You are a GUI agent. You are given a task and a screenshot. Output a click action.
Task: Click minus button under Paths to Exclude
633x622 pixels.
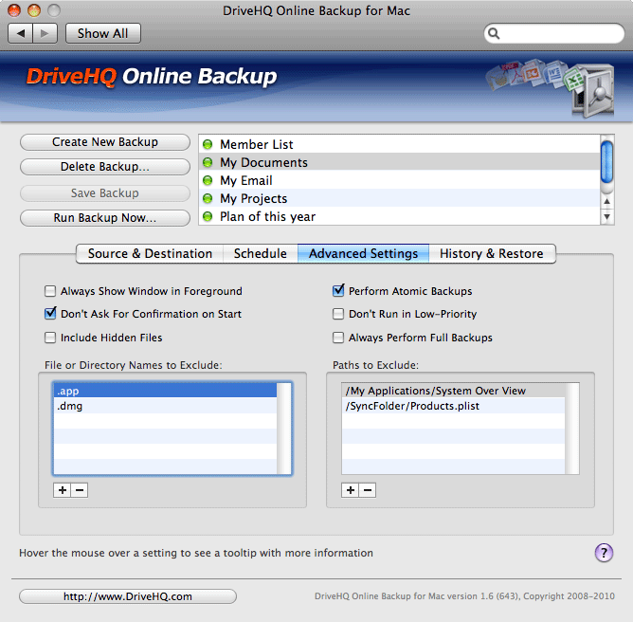coord(368,490)
